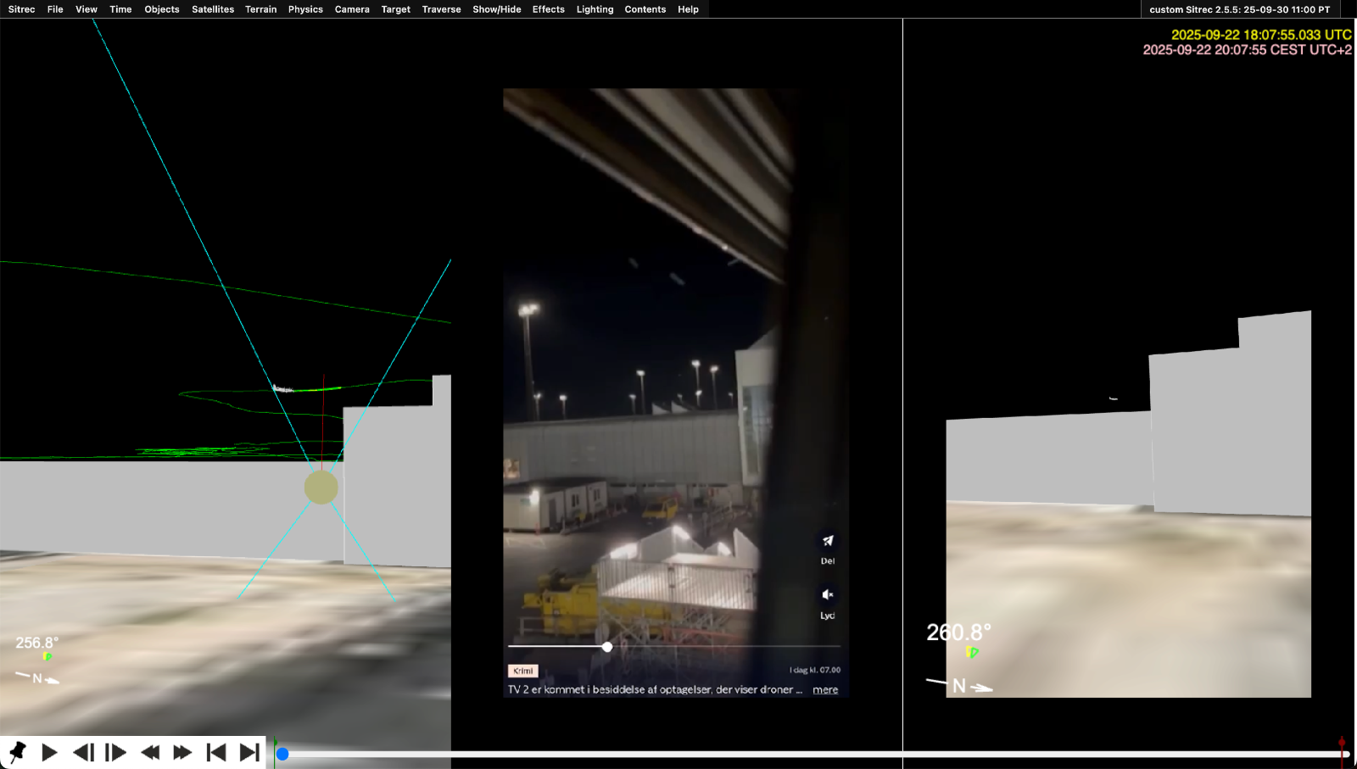Click the pin icon in playback bar
Viewport: 1357px width, 769px height.
click(17, 752)
